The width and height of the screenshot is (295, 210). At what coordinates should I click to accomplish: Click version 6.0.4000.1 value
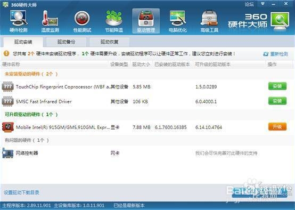206,101
